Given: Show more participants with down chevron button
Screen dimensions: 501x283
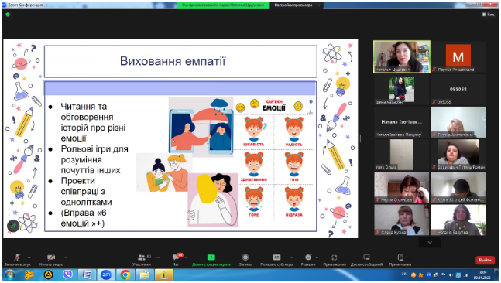Looking at the screenshot, I should [x=430, y=243].
